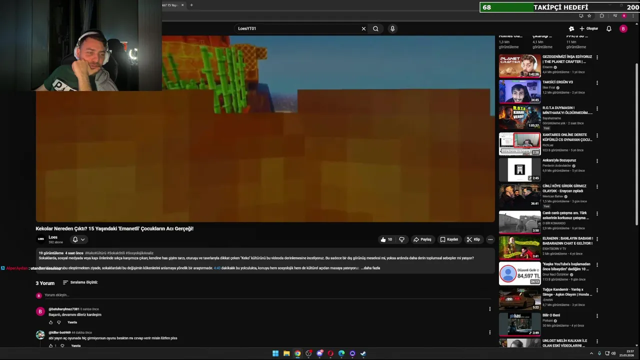Run search with the magnifier icon

point(375,28)
